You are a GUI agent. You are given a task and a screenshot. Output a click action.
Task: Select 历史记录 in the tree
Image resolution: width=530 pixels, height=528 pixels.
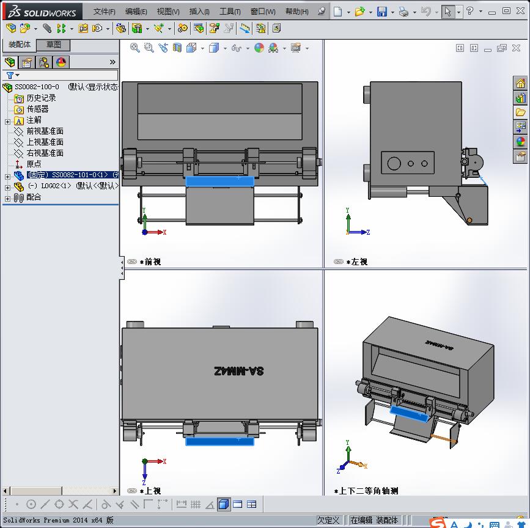click(41, 98)
